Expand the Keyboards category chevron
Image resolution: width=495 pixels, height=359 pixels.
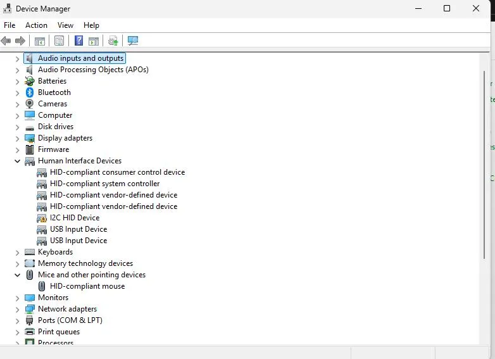click(x=17, y=253)
